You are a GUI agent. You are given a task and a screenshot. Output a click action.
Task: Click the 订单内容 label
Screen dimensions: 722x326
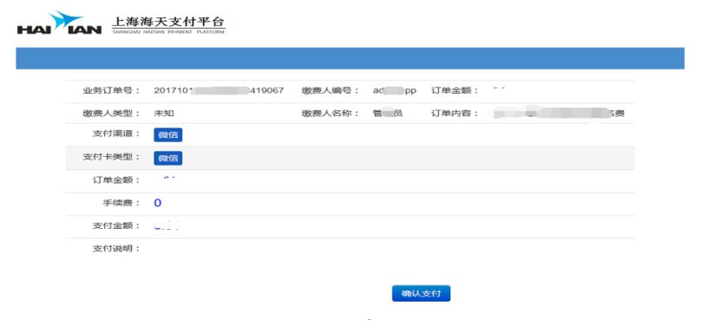(455, 113)
